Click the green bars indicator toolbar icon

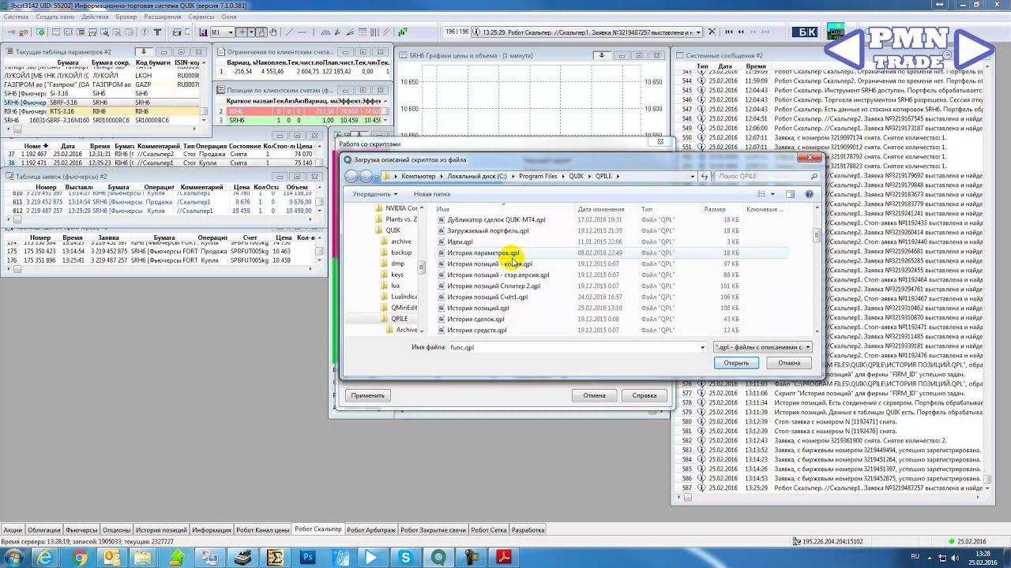(x=402, y=32)
